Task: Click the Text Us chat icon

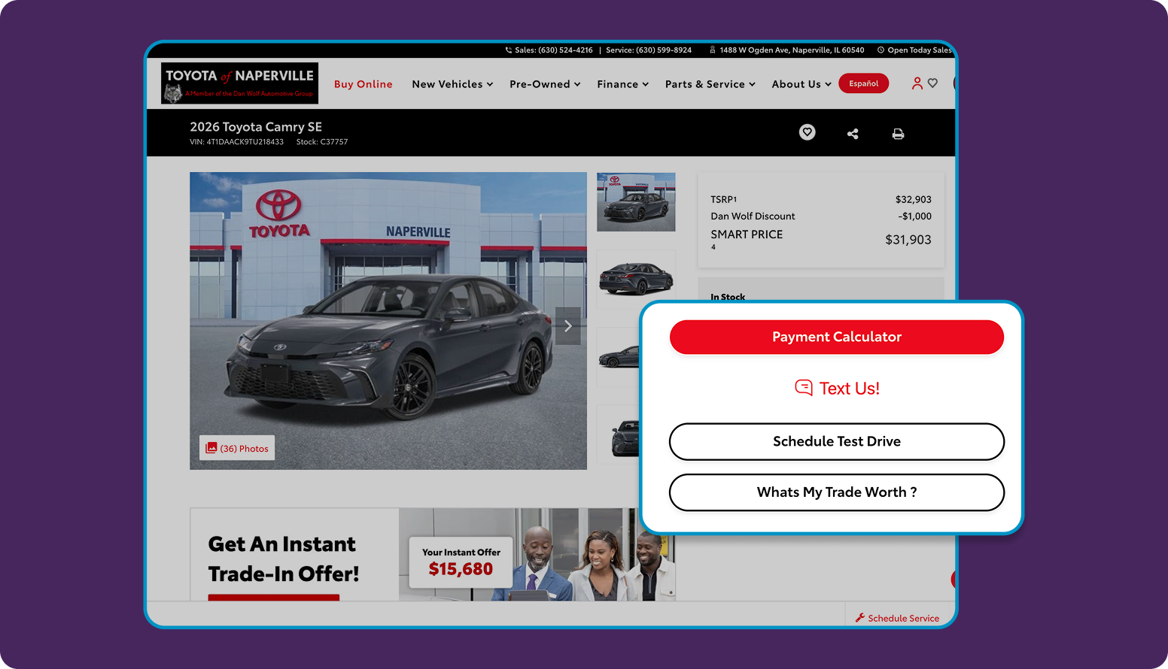Action: click(804, 388)
